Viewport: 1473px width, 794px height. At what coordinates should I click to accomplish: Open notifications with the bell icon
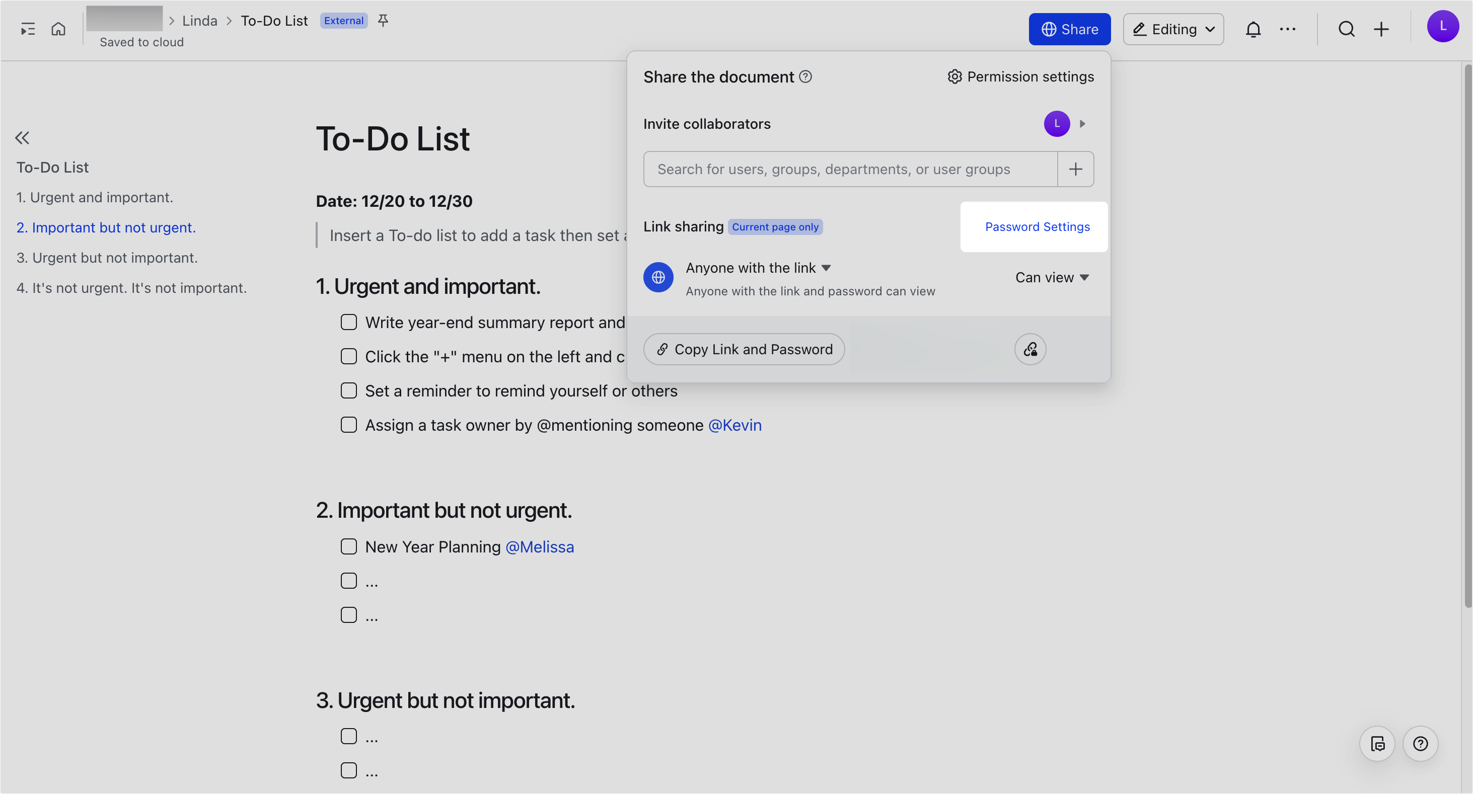pos(1253,29)
